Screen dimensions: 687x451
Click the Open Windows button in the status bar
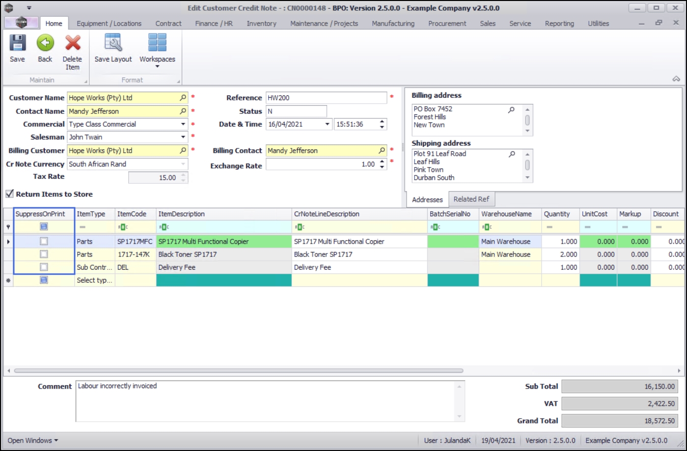coord(32,440)
